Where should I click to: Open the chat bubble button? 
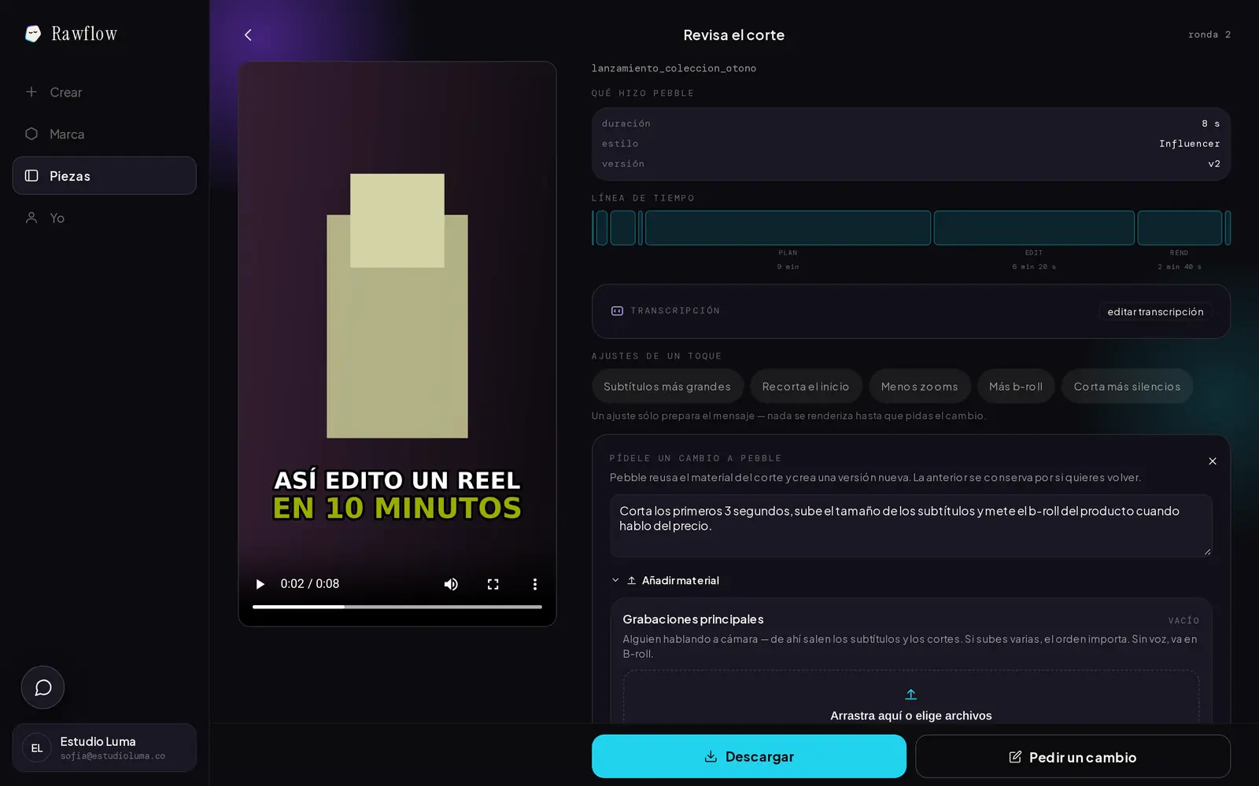pyautogui.click(x=42, y=688)
